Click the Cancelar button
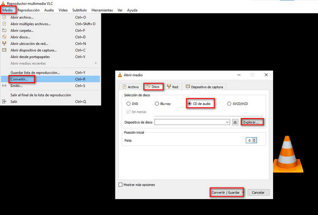The height and width of the screenshot is (215, 318). (258, 192)
